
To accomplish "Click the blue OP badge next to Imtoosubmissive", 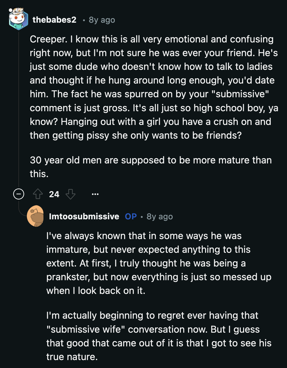I will pyautogui.click(x=131, y=217).
